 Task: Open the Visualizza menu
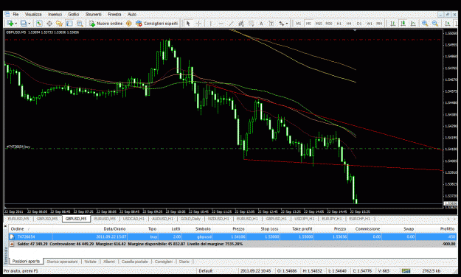pyautogui.click(x=33, y=14)
